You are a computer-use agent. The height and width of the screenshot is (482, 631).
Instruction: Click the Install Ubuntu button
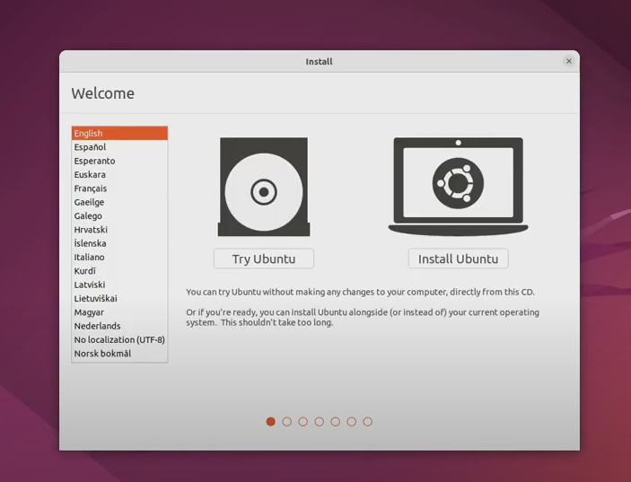click(x=458, y=259)
